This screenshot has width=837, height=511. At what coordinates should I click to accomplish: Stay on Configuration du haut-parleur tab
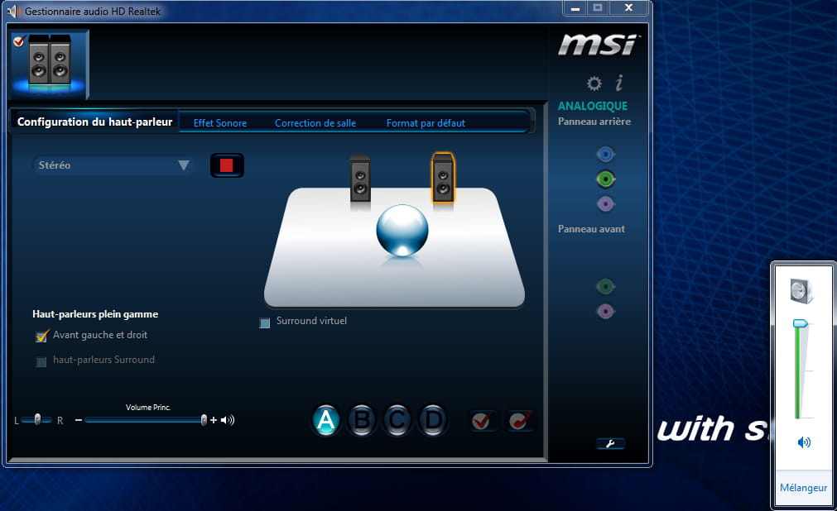(x=94, y=122)
